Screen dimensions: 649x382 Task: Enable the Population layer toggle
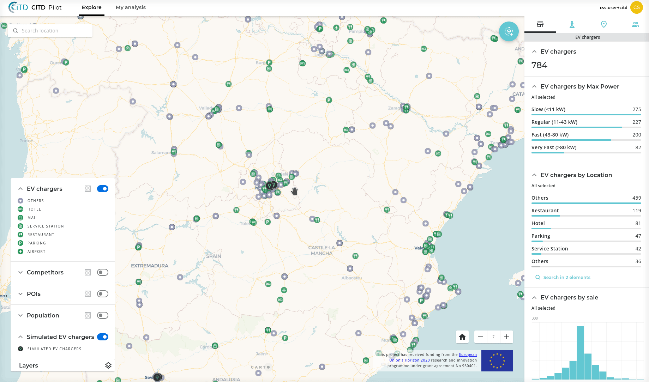click(103, 315)
